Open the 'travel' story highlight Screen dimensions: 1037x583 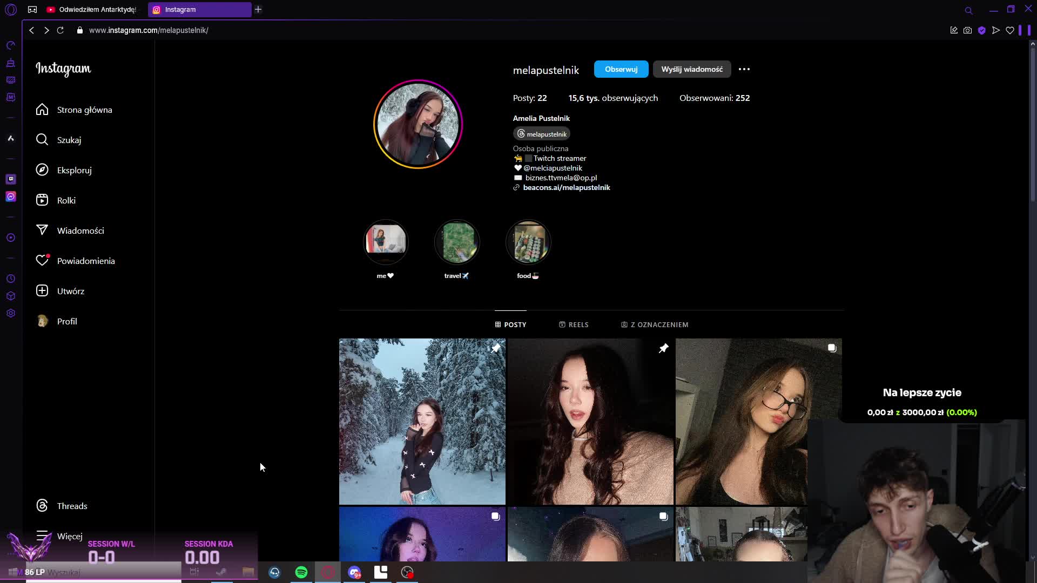pos(457,242)
